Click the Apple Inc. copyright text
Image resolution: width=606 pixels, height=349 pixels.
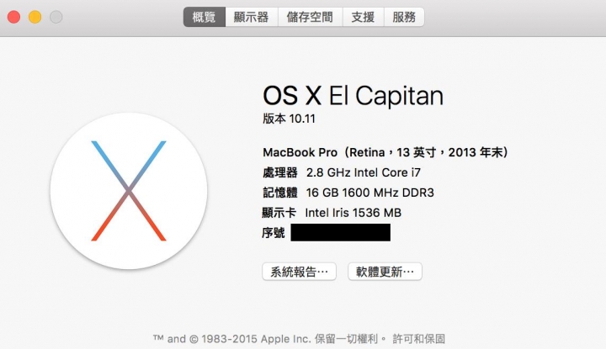[x=232, y=339]
